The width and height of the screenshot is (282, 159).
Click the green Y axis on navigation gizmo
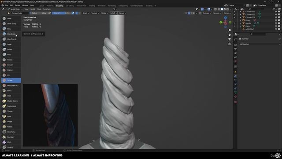click(x=221, y=23)
